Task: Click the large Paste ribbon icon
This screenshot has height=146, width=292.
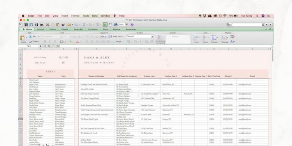Action: tap(23, 38)
